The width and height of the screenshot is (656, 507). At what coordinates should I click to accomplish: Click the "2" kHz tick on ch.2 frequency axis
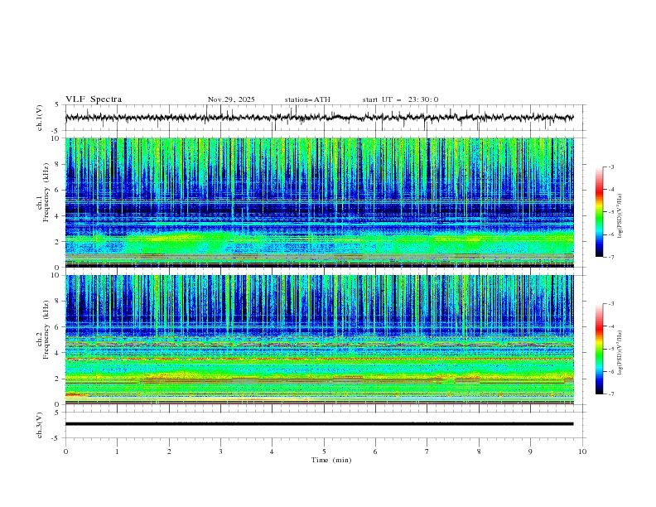pyautogui.click(x=59, y=379)
